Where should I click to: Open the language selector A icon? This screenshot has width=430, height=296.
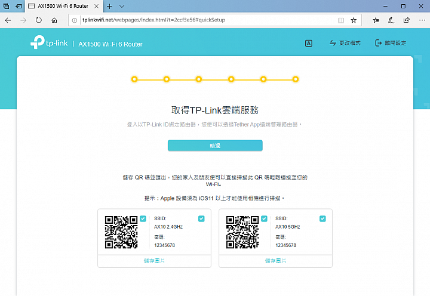point(309,44)
